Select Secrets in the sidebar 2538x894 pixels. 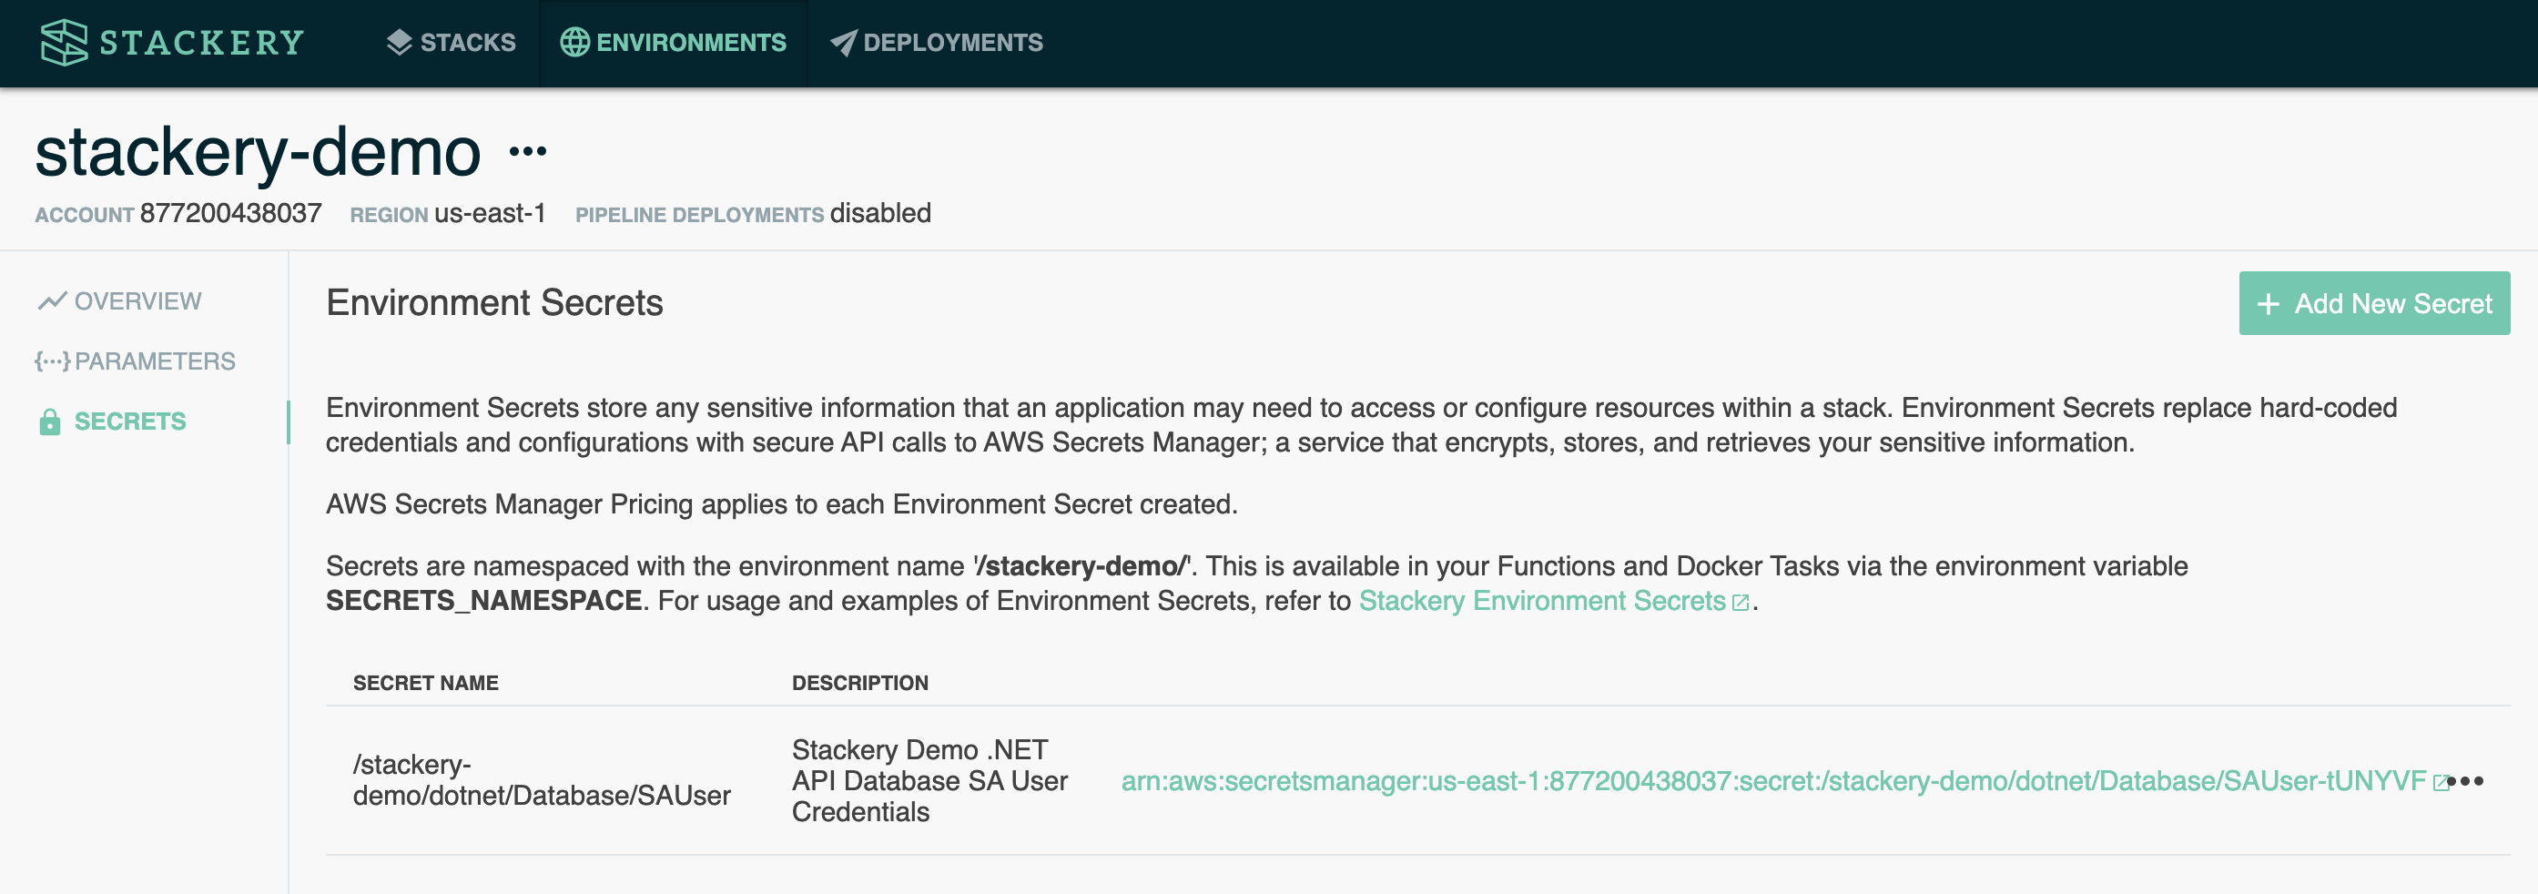pos(112,422)
